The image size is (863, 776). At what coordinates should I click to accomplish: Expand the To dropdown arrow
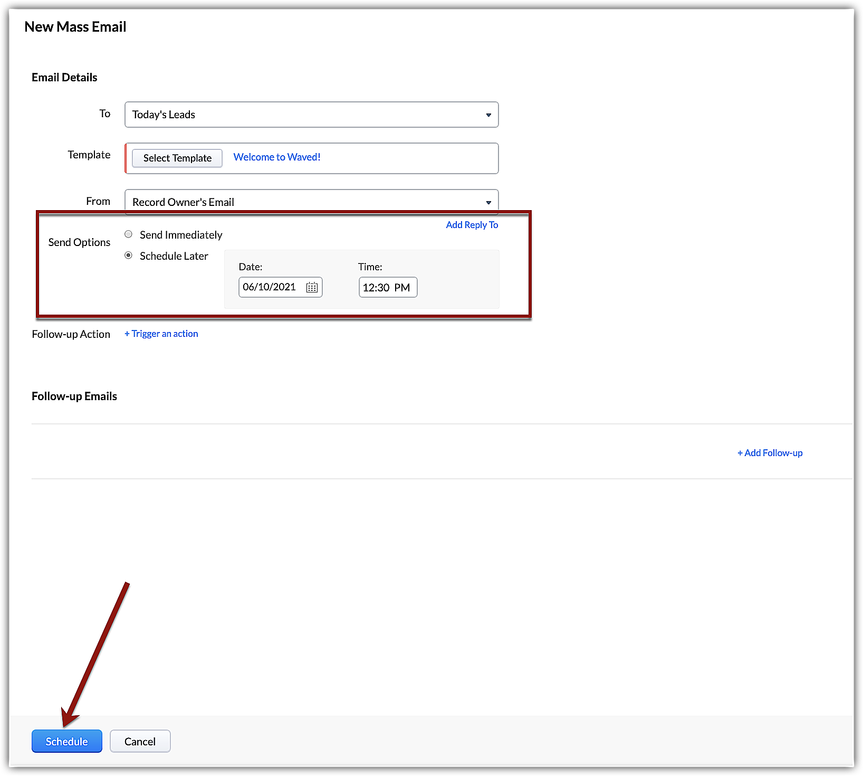[x=488, y=115]
